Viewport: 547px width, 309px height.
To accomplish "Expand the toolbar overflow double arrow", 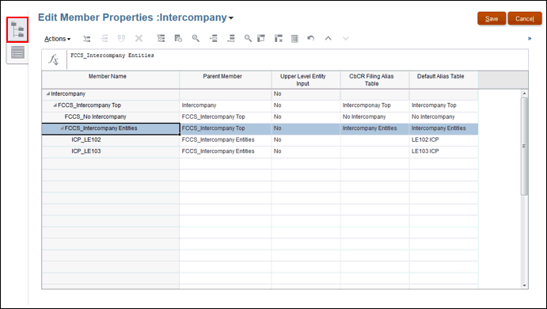I will coord(530,38).
